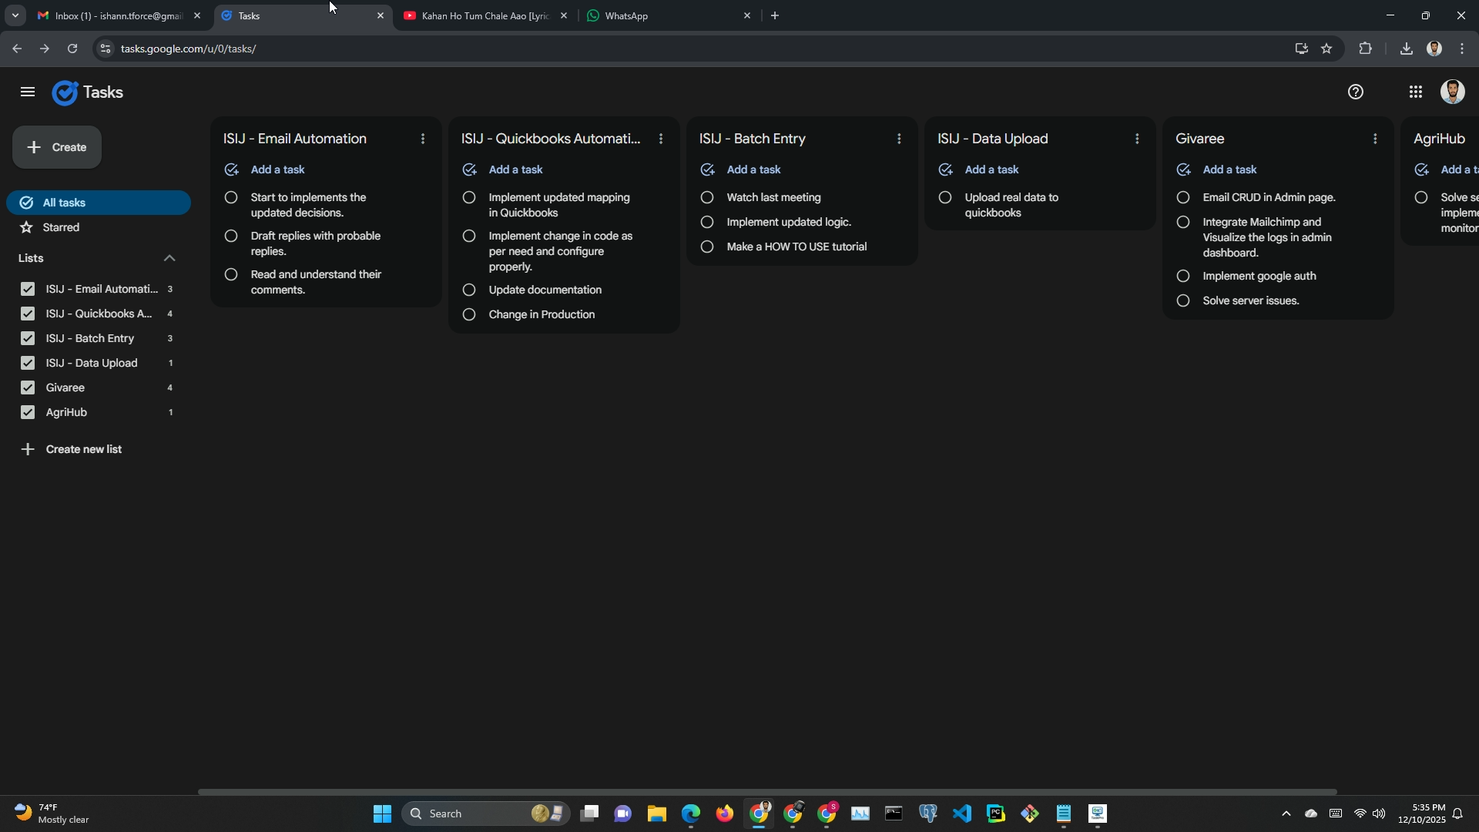Open Google apps grid launcher

(1415, 92)
